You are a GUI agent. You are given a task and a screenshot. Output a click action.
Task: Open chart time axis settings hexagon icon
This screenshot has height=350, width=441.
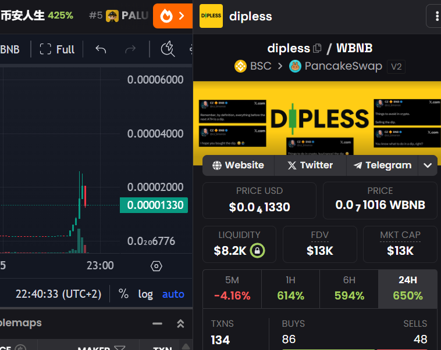pos(157,266)
